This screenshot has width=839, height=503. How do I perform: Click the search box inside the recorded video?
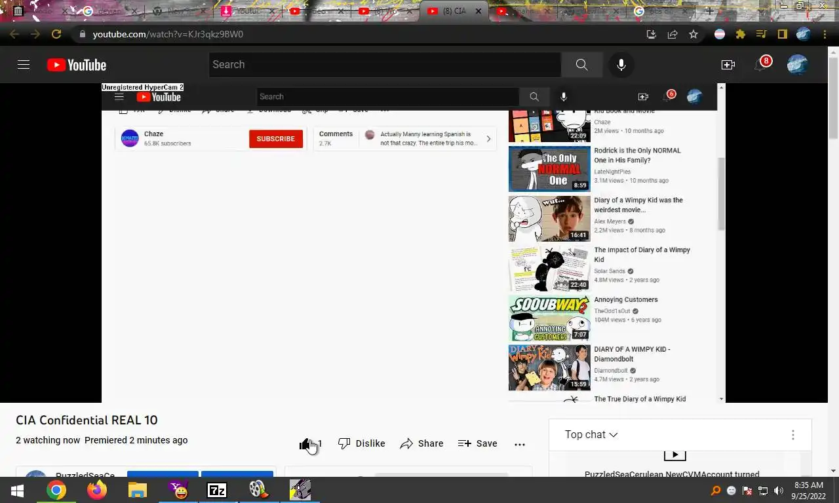(x=387, y=96)
